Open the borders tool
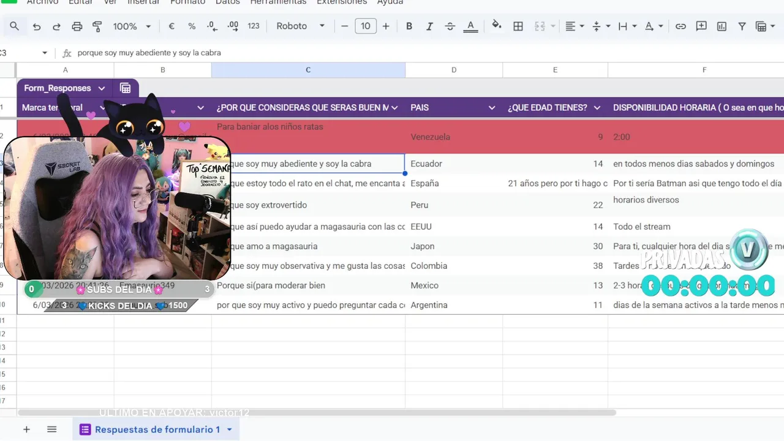Viewport: 784px width, 441px height. pyautogui.click(x=518, y=26)
